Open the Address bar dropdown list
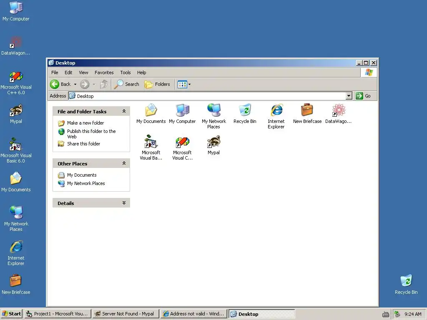 click(349, 96)
